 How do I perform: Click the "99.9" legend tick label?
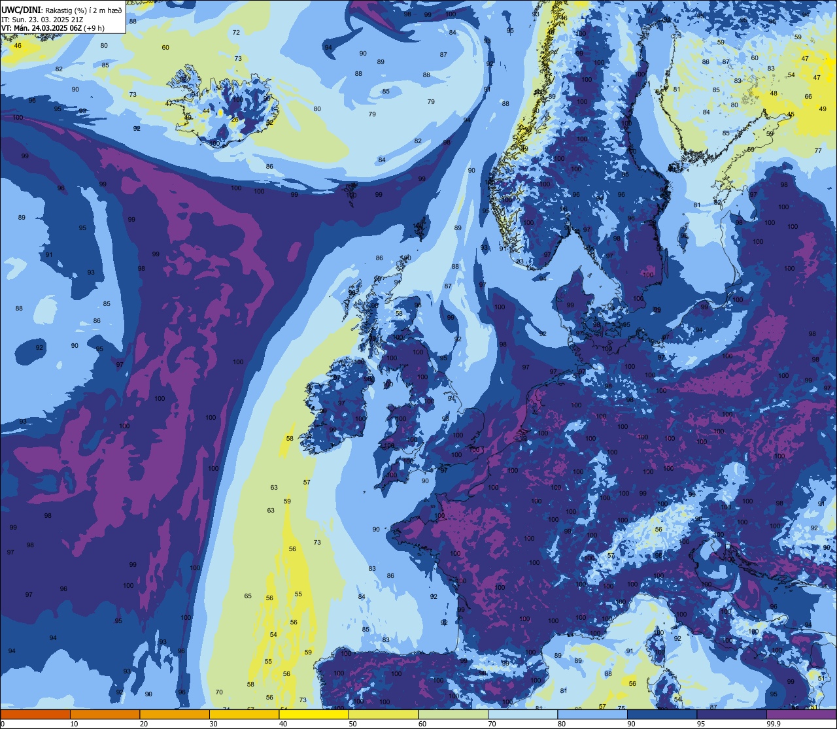(774, 724)
